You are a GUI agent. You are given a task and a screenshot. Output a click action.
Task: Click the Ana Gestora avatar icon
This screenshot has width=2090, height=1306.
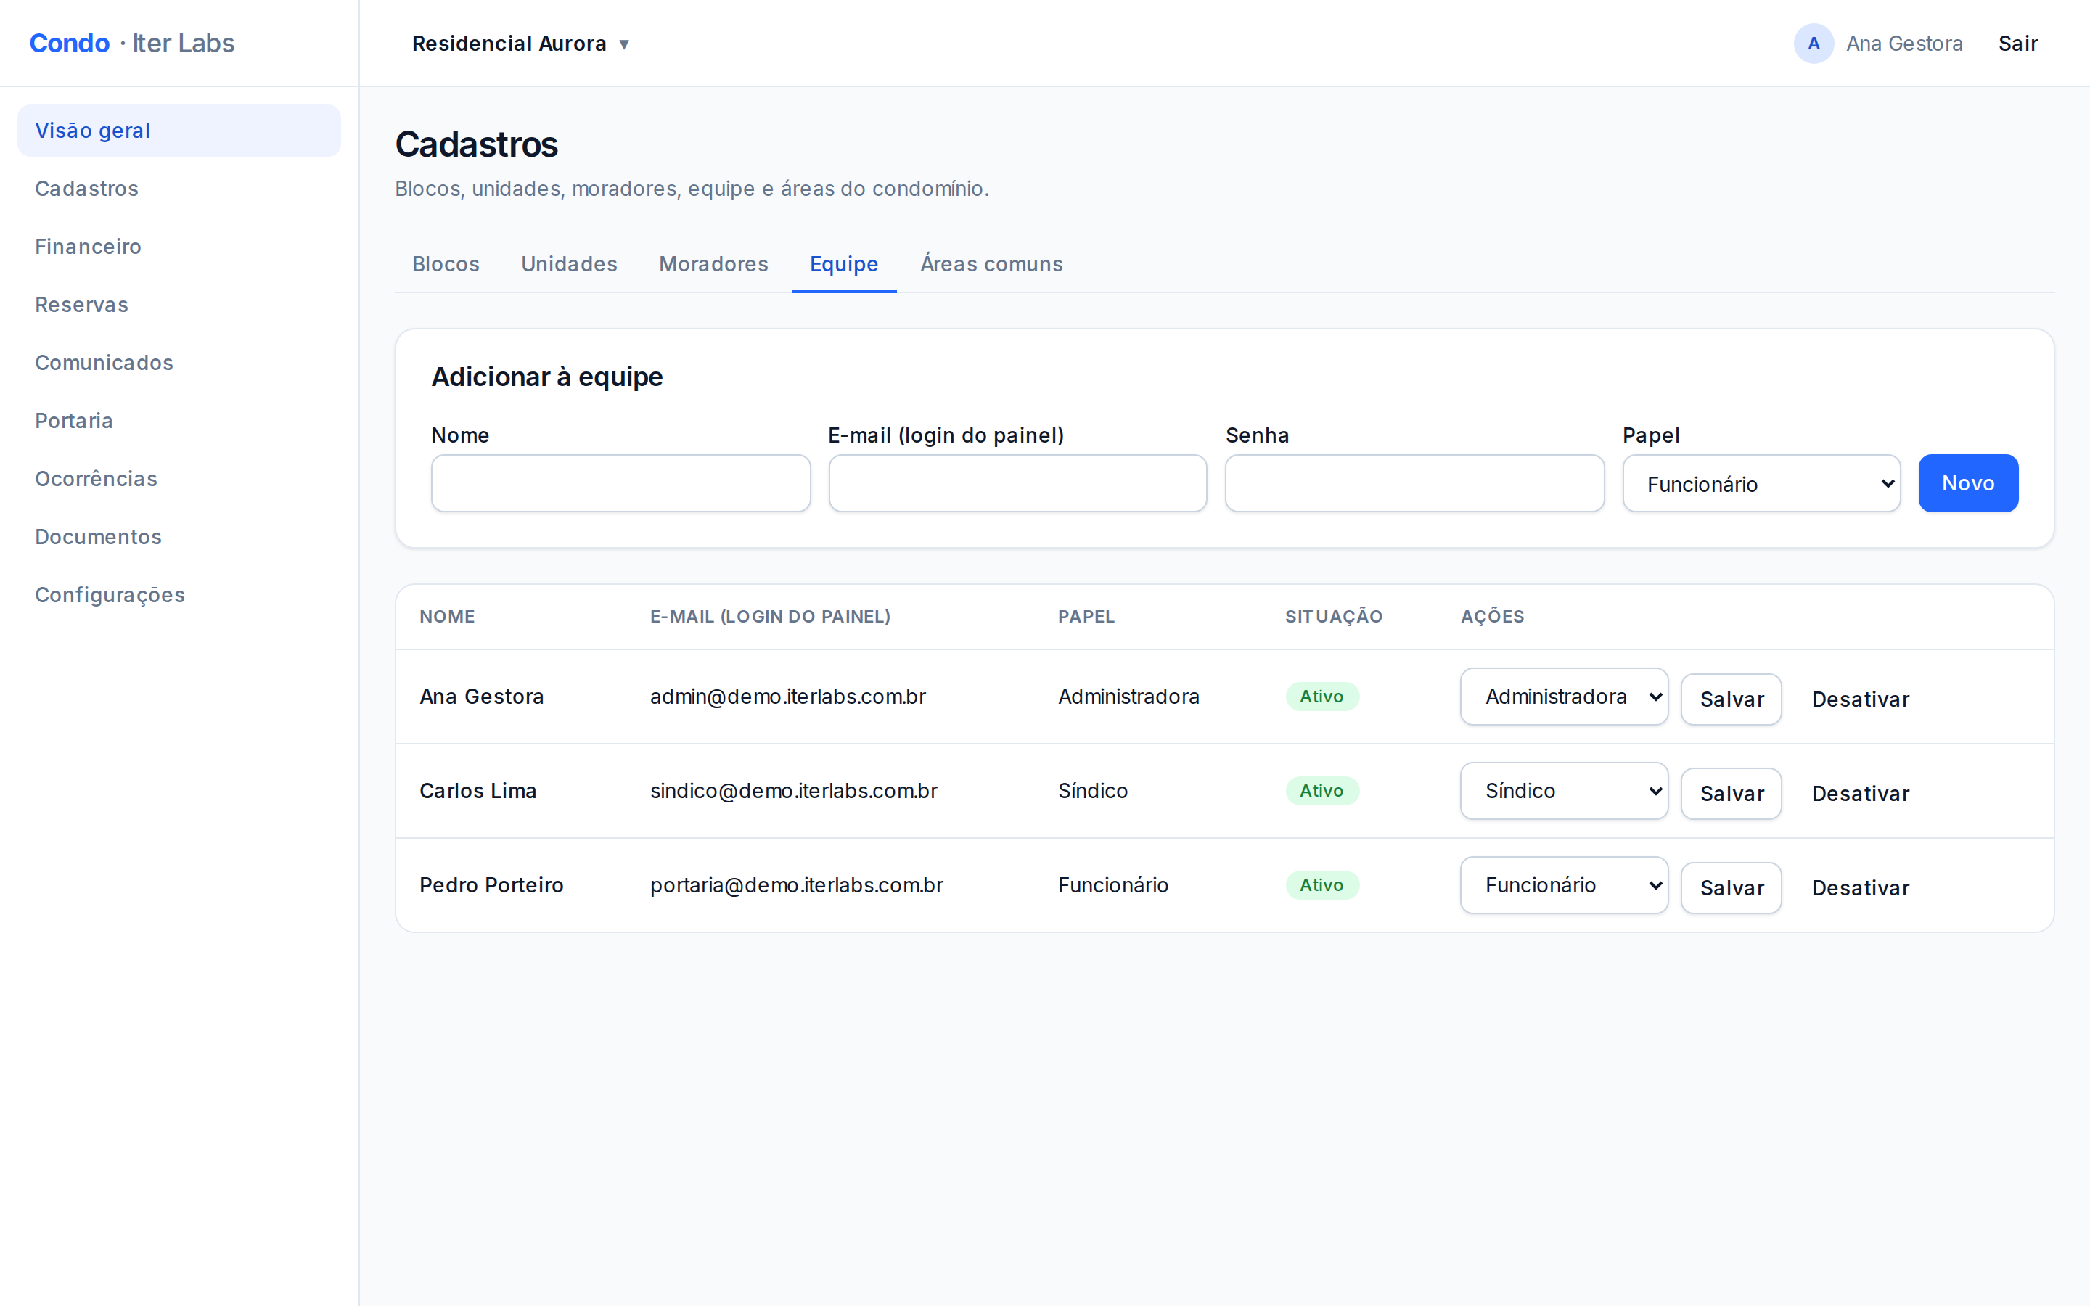pyautogui.click(x=1814, y=44)
